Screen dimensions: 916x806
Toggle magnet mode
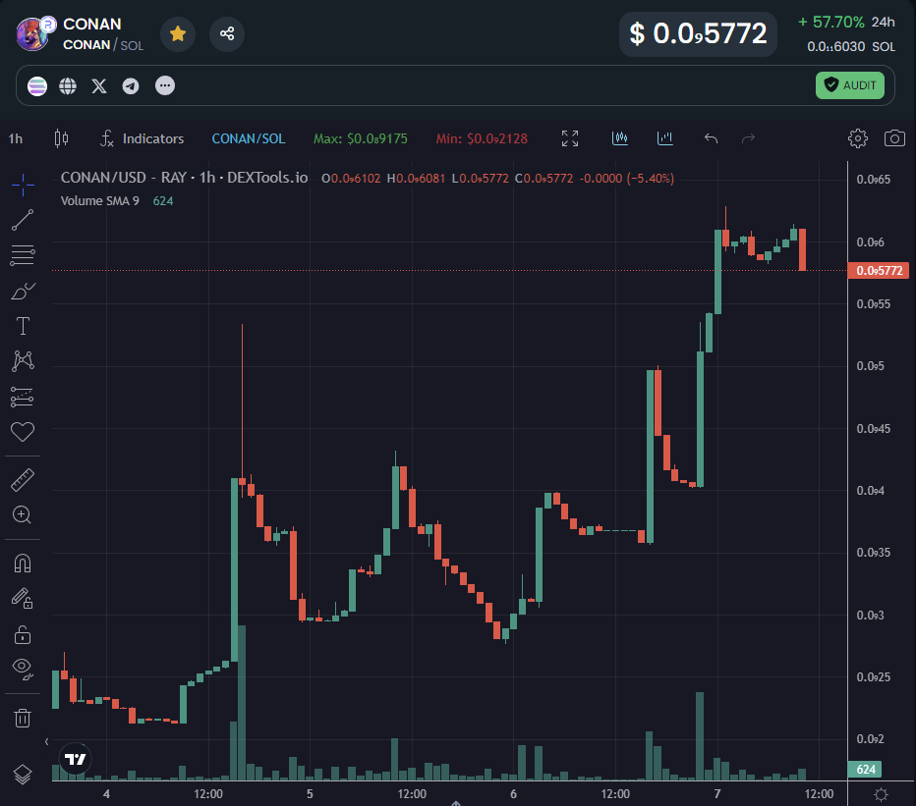tap(23, 564)
